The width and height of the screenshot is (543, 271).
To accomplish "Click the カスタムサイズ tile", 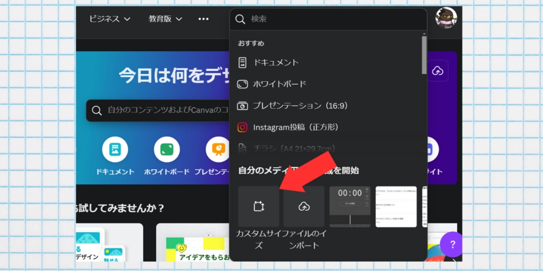I will point(258,206).
